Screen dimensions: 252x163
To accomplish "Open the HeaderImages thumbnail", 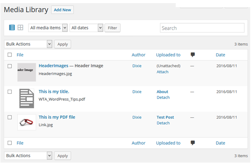I will click(x=27, y=72).
